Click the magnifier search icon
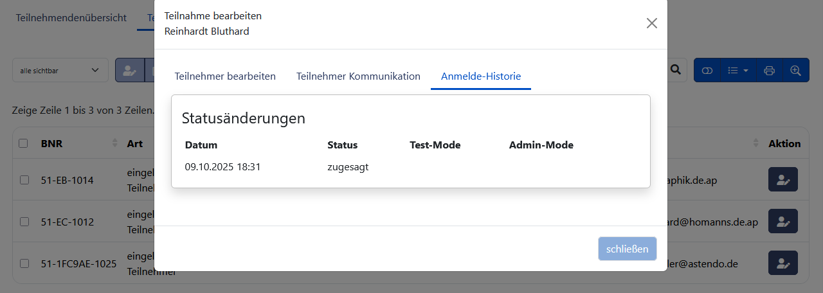This screenshot has height=293, width=823. tap(676, 70)
